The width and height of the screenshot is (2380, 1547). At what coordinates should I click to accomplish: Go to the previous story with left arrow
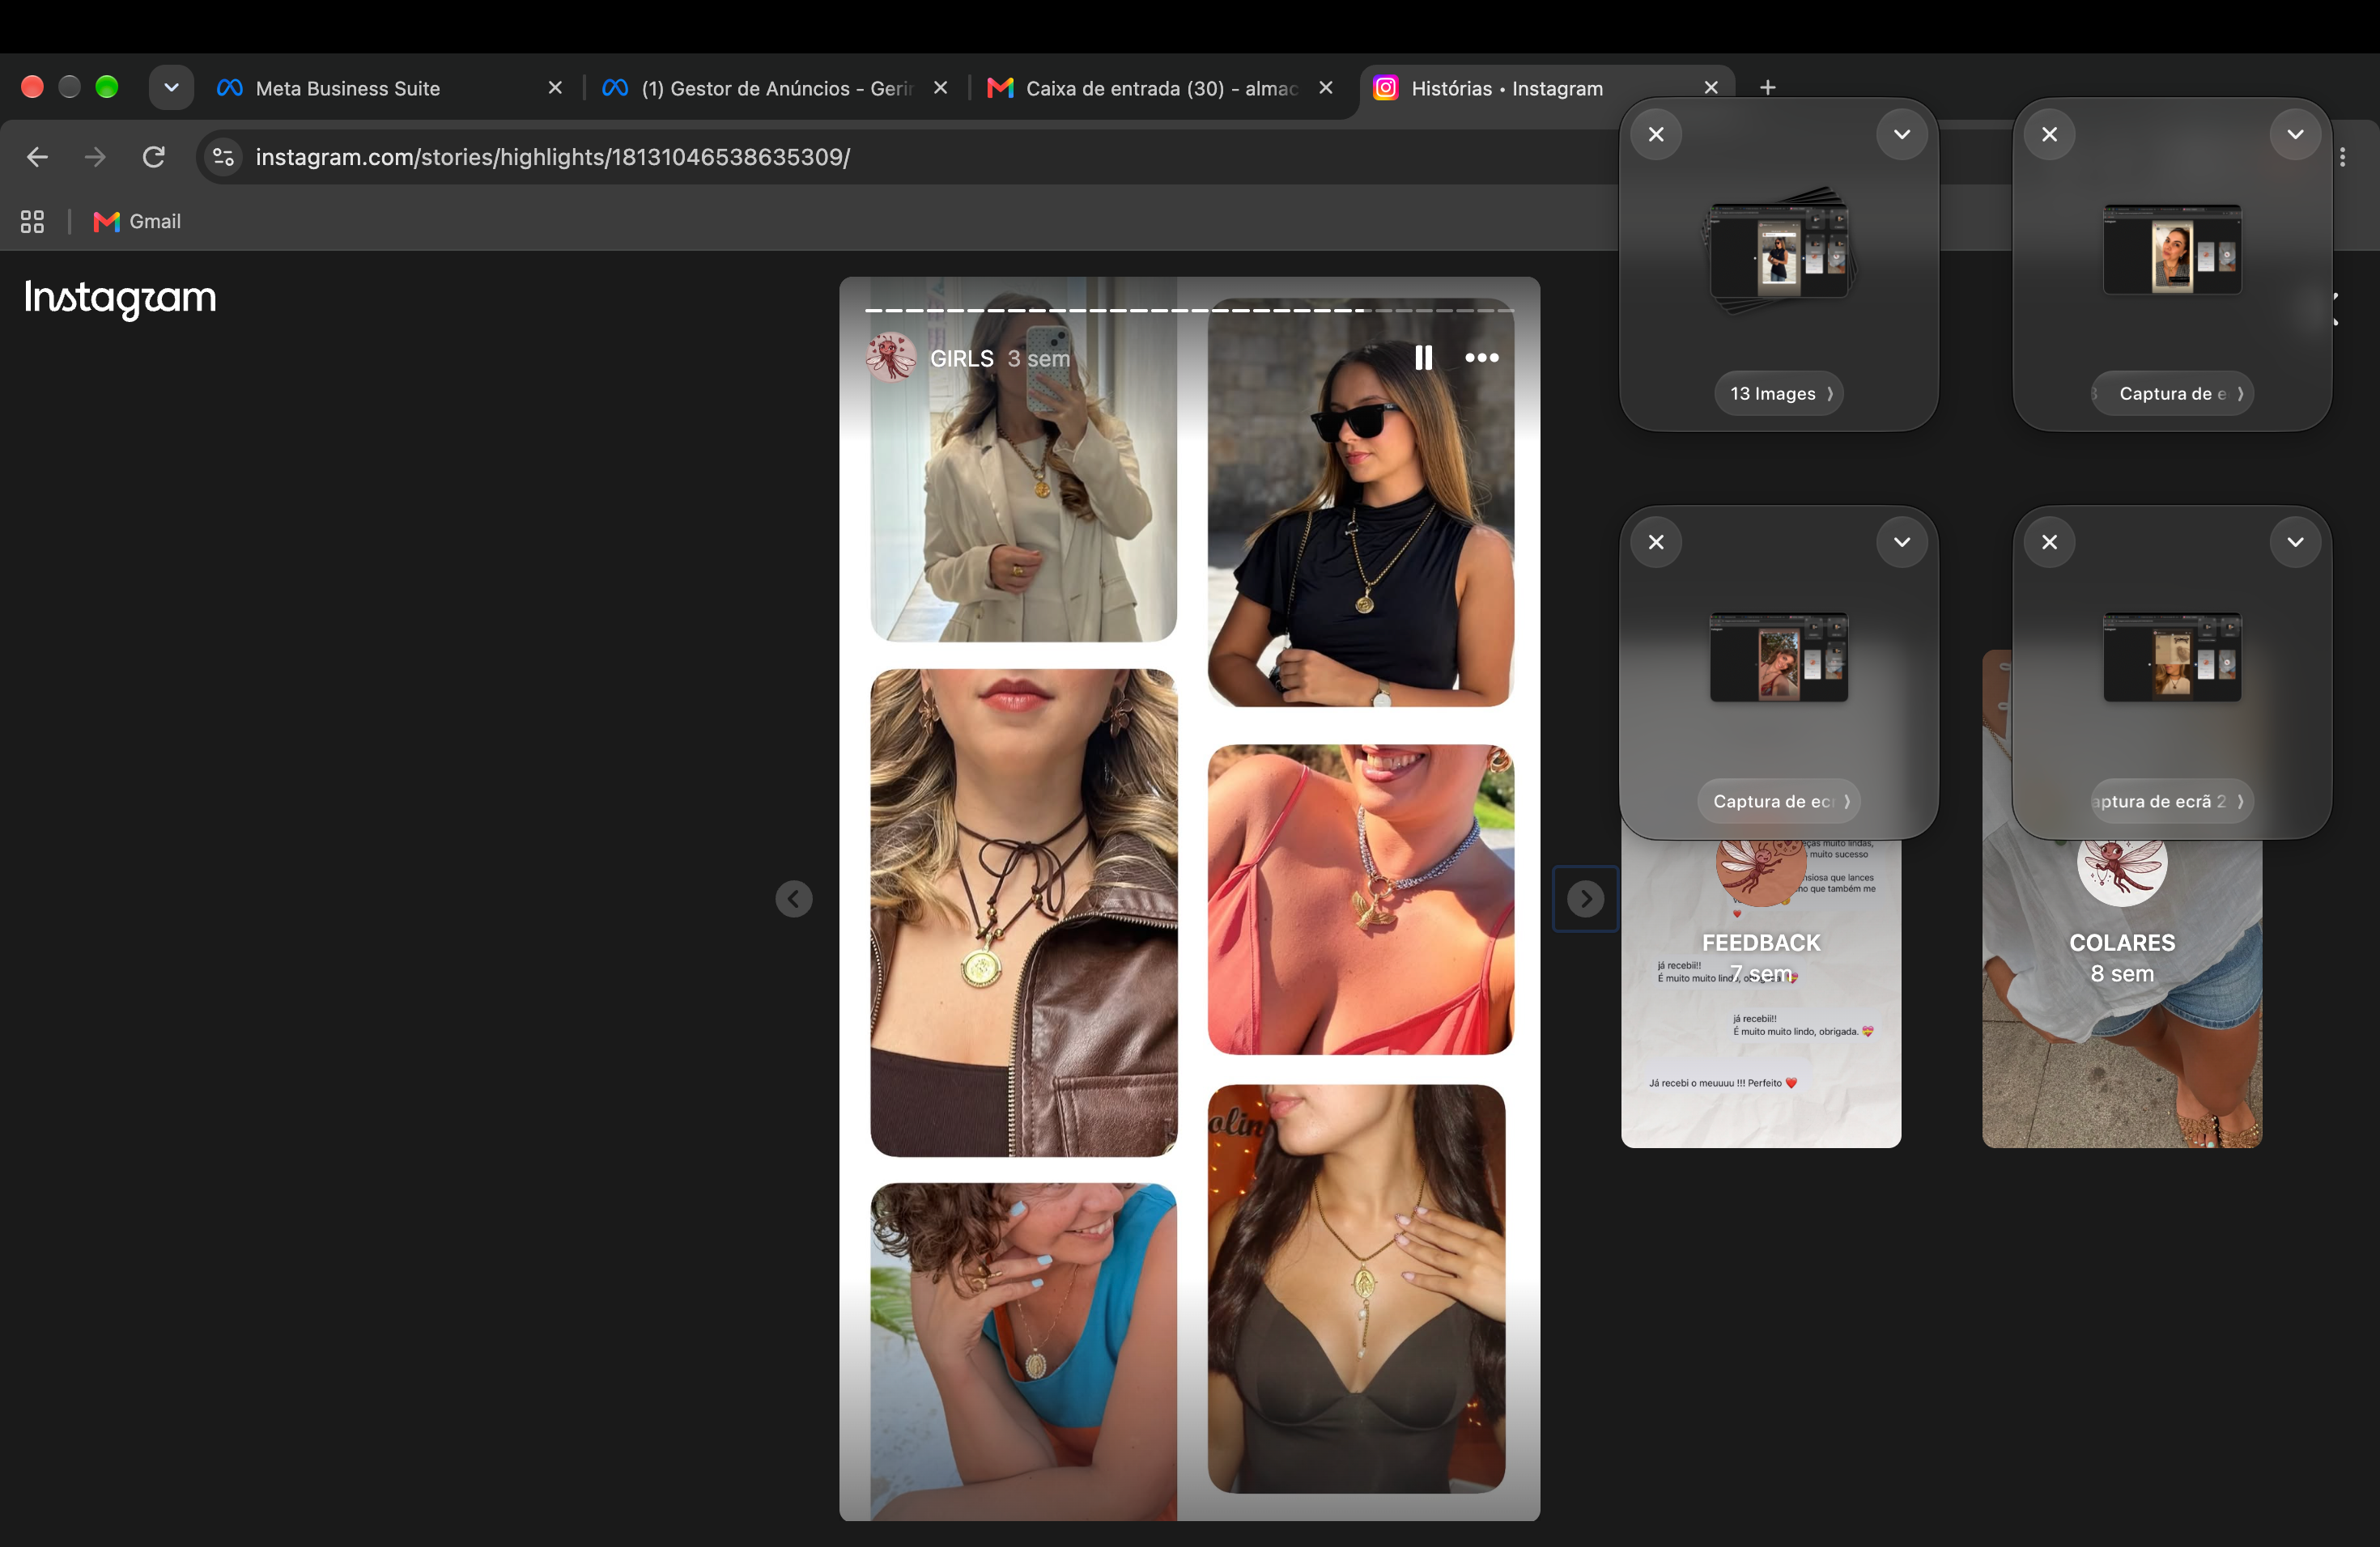(x=794, y=898)
